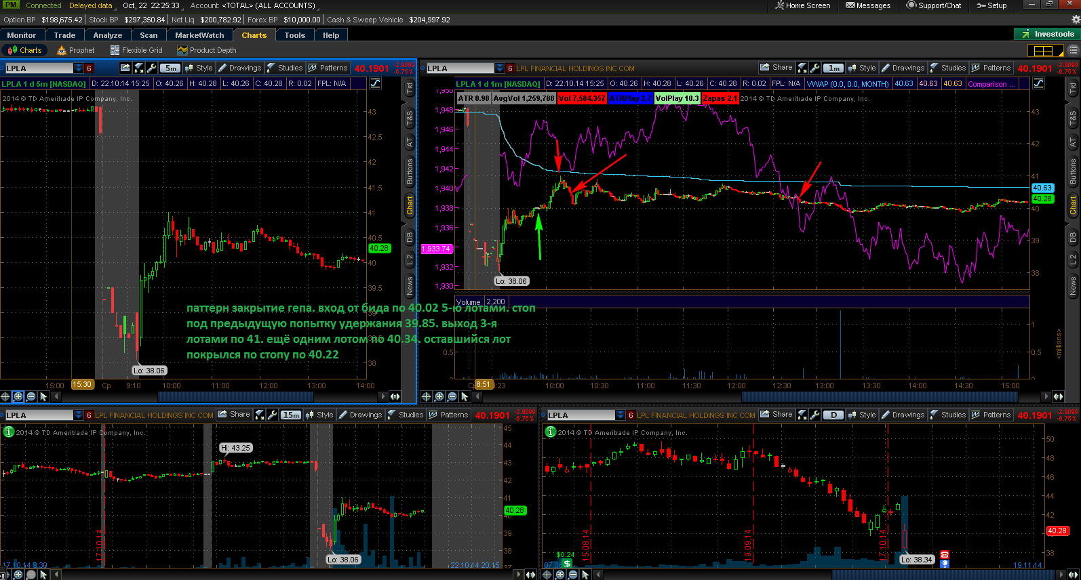Expand symbol dropdown in the 1m chart
The height and width of the screenshot is (580, 1081).
[500, 68]
